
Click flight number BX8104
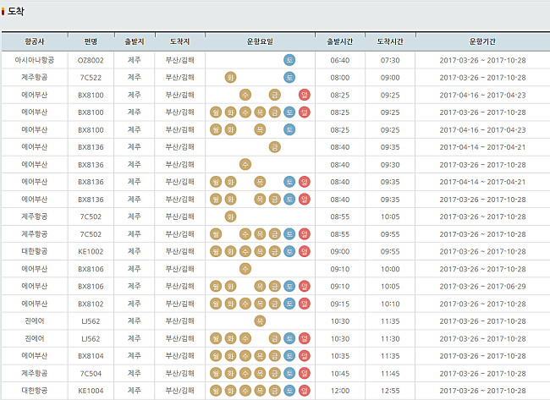click(91, 356)
